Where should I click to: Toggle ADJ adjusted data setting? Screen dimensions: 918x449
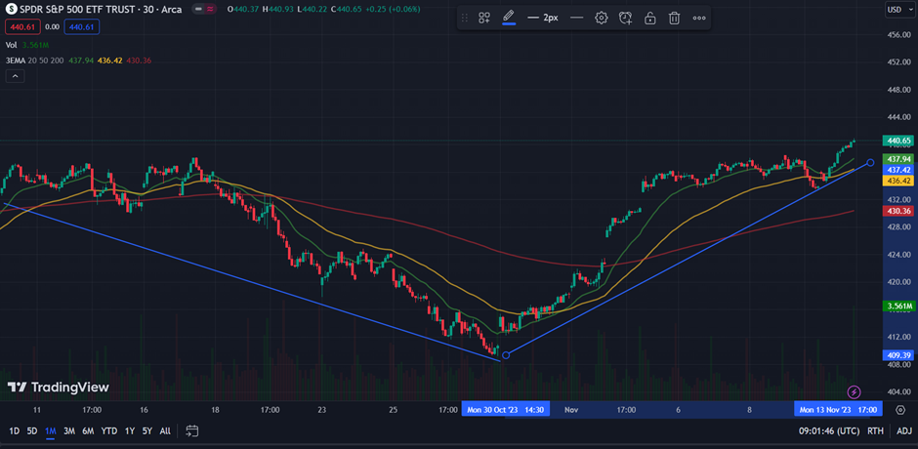904,430
